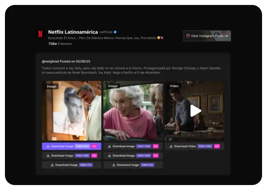Viewport: 267px width, 190px height.
Task: Click 1080×1080 resolution tag on Download Video
Action: coord(205,146)
